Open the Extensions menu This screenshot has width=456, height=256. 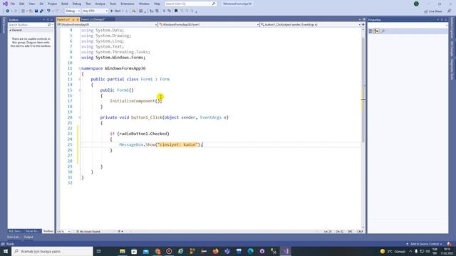(128, 4)
